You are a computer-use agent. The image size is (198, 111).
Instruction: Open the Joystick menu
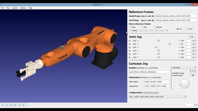pyautogui.click(x=15, y=8)
